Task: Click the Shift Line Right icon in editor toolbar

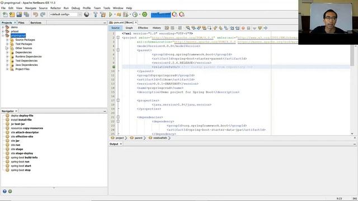Action: (237, 28)
